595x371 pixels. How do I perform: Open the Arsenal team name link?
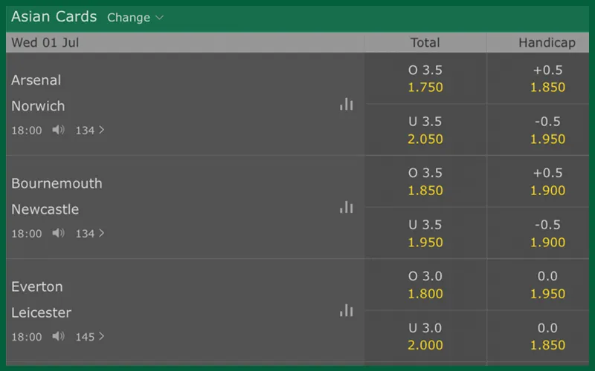click(36, 80)
